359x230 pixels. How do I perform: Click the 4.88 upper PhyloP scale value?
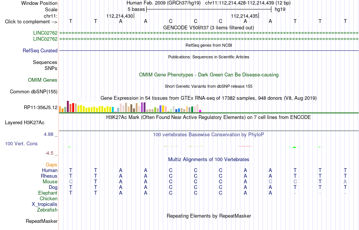click(x=48, y=134)
